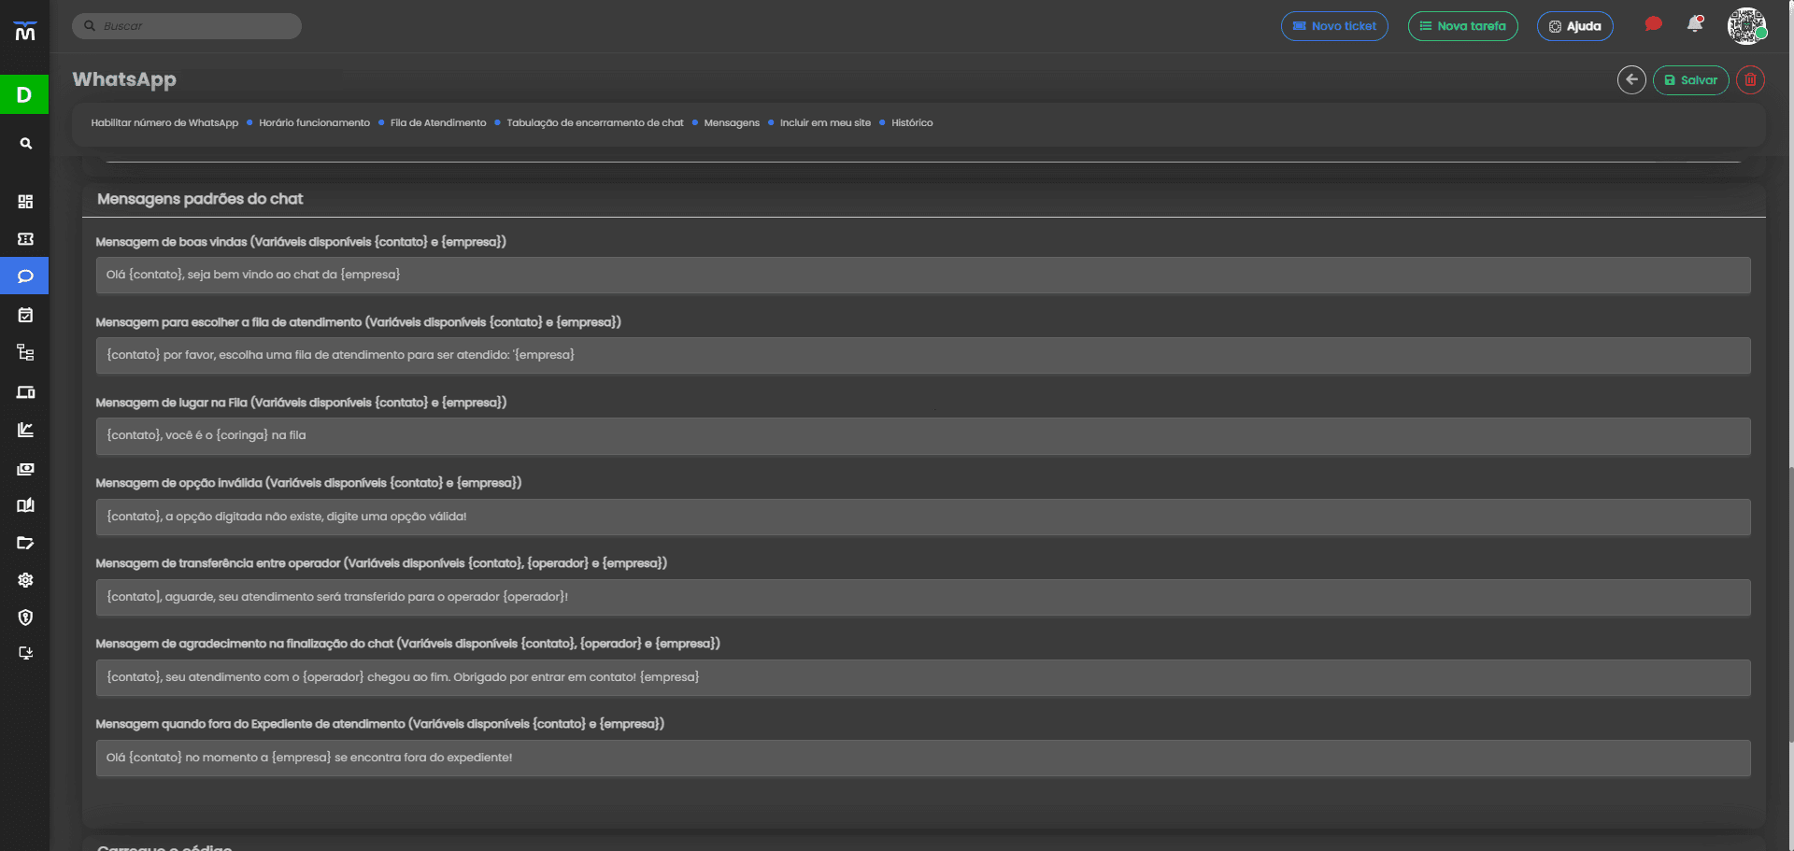This screenshot has height=851, width=1794.
Task: Click the 'Mensagens padrões do chat' heading
Action: pos(200,199)
